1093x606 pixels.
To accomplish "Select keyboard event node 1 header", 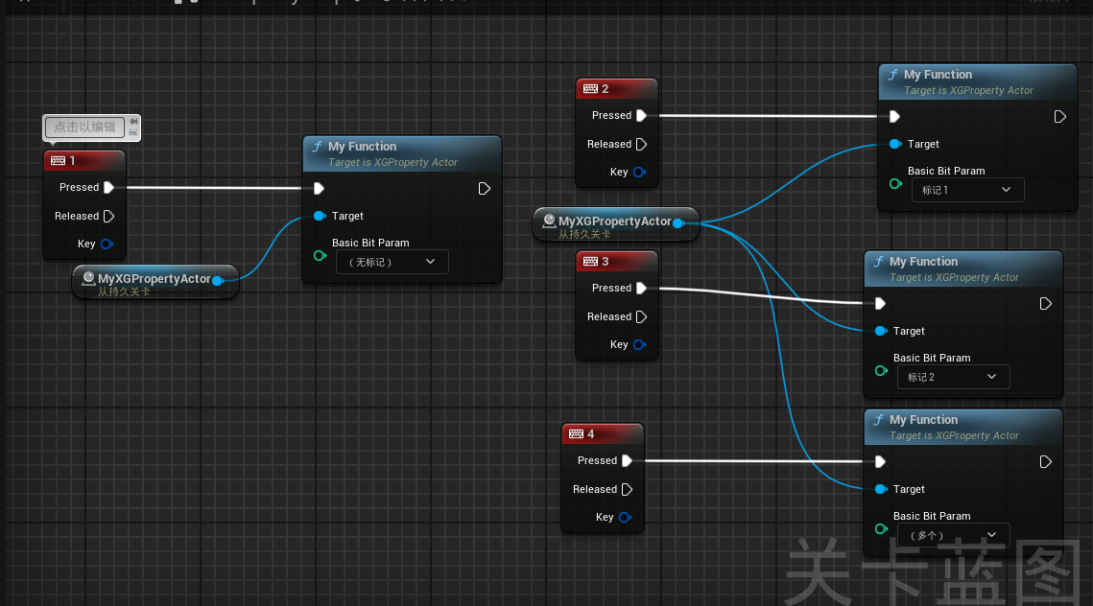I will (x=84, y=161).
